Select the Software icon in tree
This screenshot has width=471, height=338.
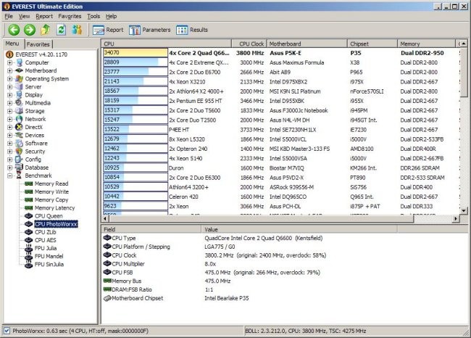coord(19,144)
